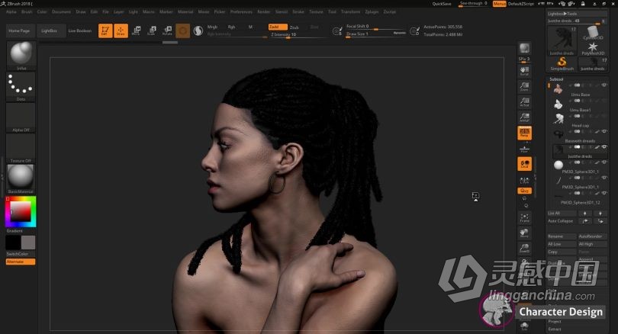618x334 pixels.
Task: Open the Inflat brush picker
Action: [x=21, y=55]
